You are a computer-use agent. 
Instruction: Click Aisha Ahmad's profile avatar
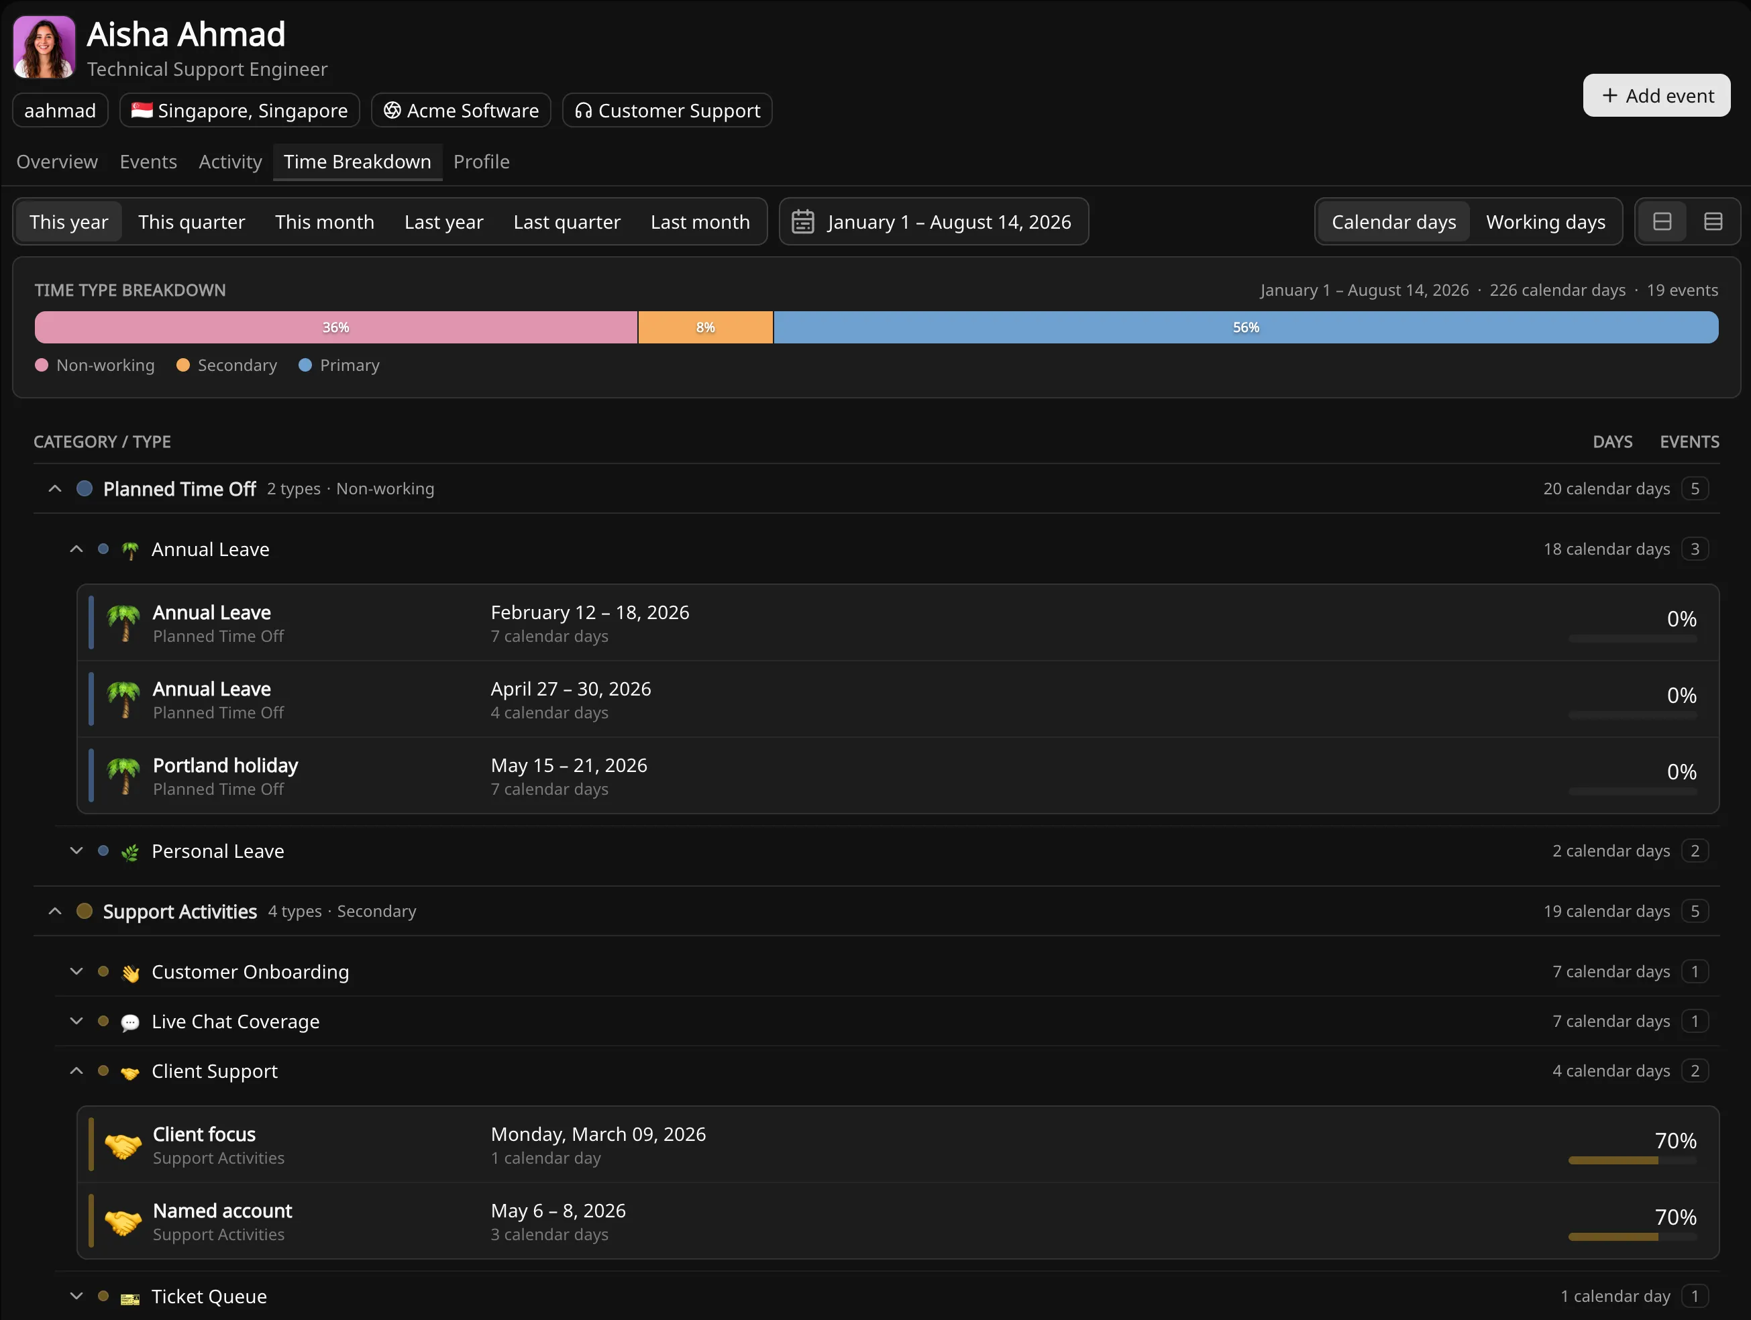[x=44, y=47]
